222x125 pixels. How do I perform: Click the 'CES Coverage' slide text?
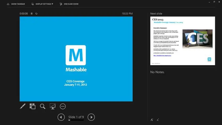coord(75,81)
